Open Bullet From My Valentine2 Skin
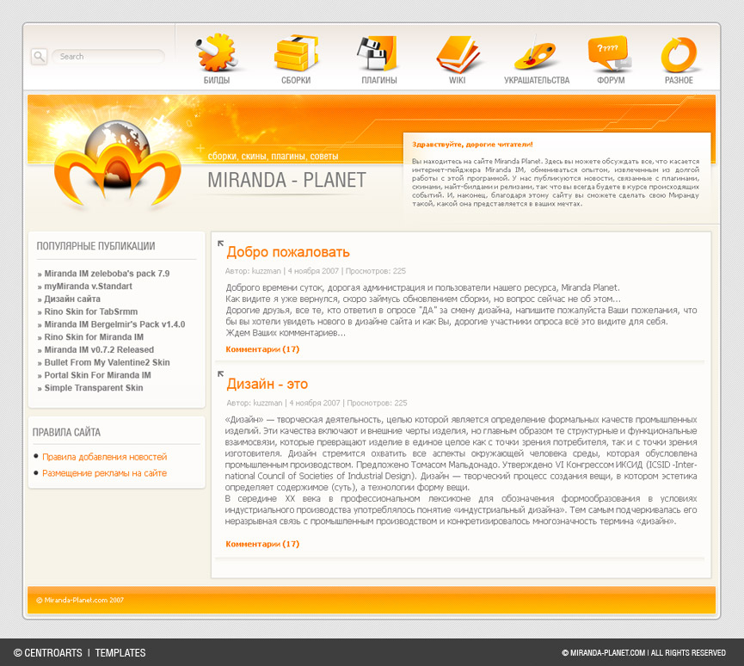The image size is (744, 666). click(x=108, y=362)
